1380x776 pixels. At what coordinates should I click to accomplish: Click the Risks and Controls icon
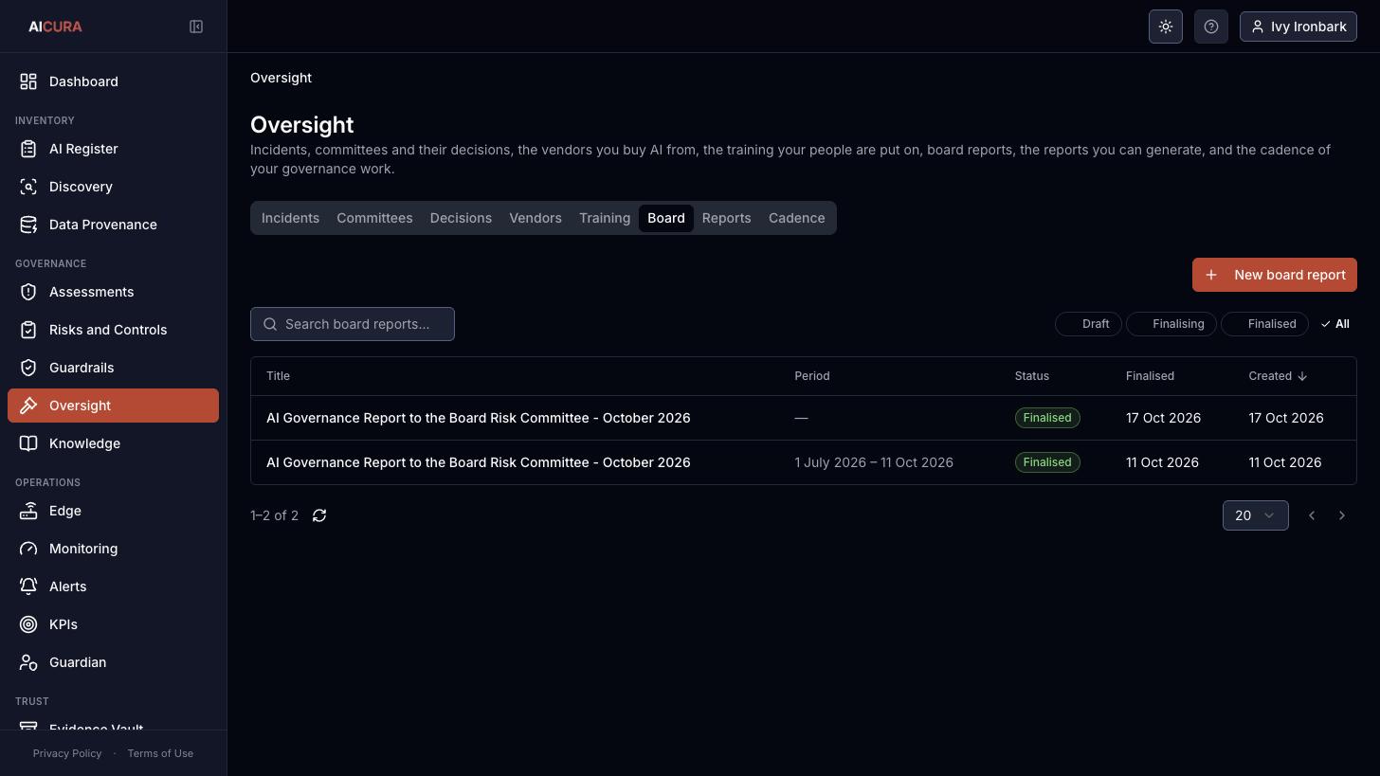pyautogui.click(x=28, y=330)
